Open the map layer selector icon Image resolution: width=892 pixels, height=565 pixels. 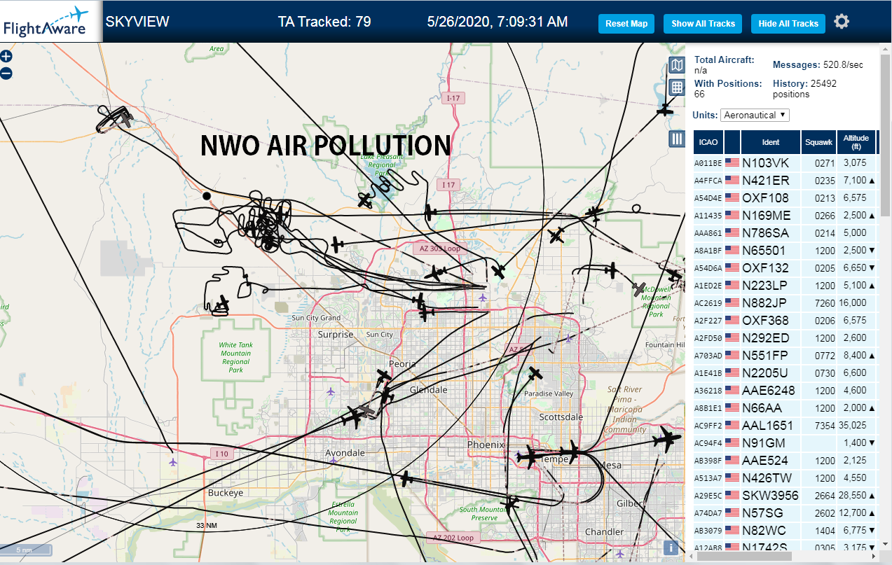point(677,66)
